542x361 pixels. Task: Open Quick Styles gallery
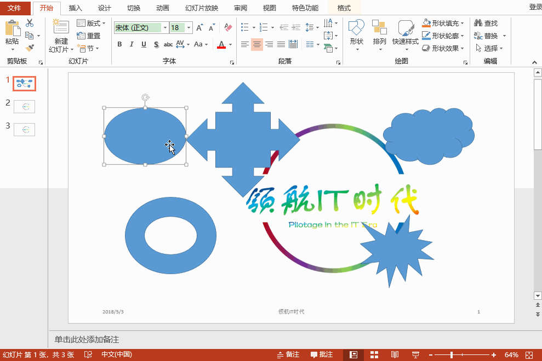405,35
